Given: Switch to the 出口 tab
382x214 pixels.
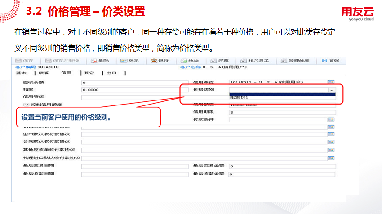Looking at the screenshot, I should tap(111, 73).
